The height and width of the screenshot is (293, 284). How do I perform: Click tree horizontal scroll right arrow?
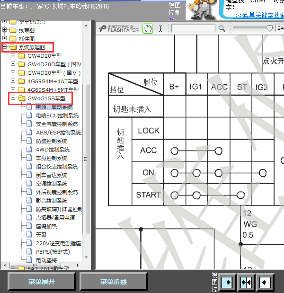pyautogui.click(x=78, y=265)
